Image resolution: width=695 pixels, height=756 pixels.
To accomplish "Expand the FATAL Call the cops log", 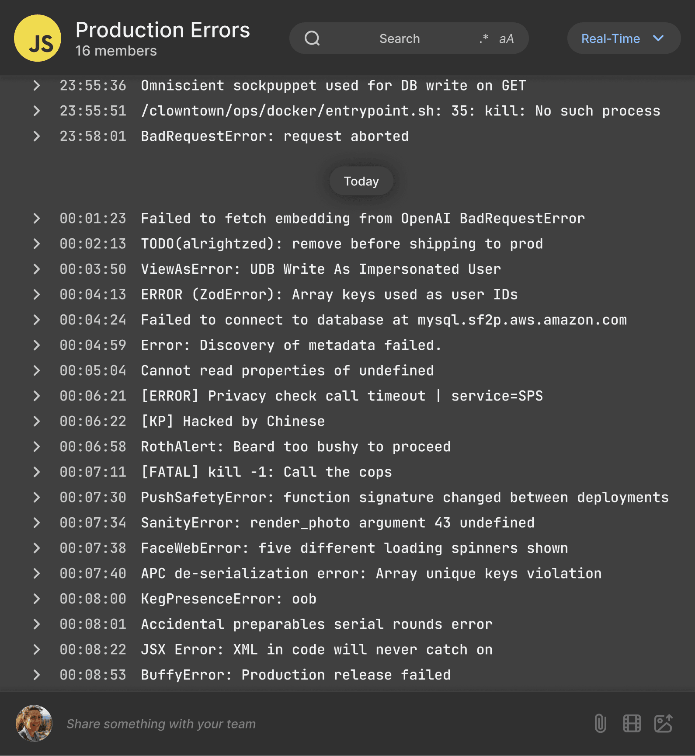I will 37,472.
